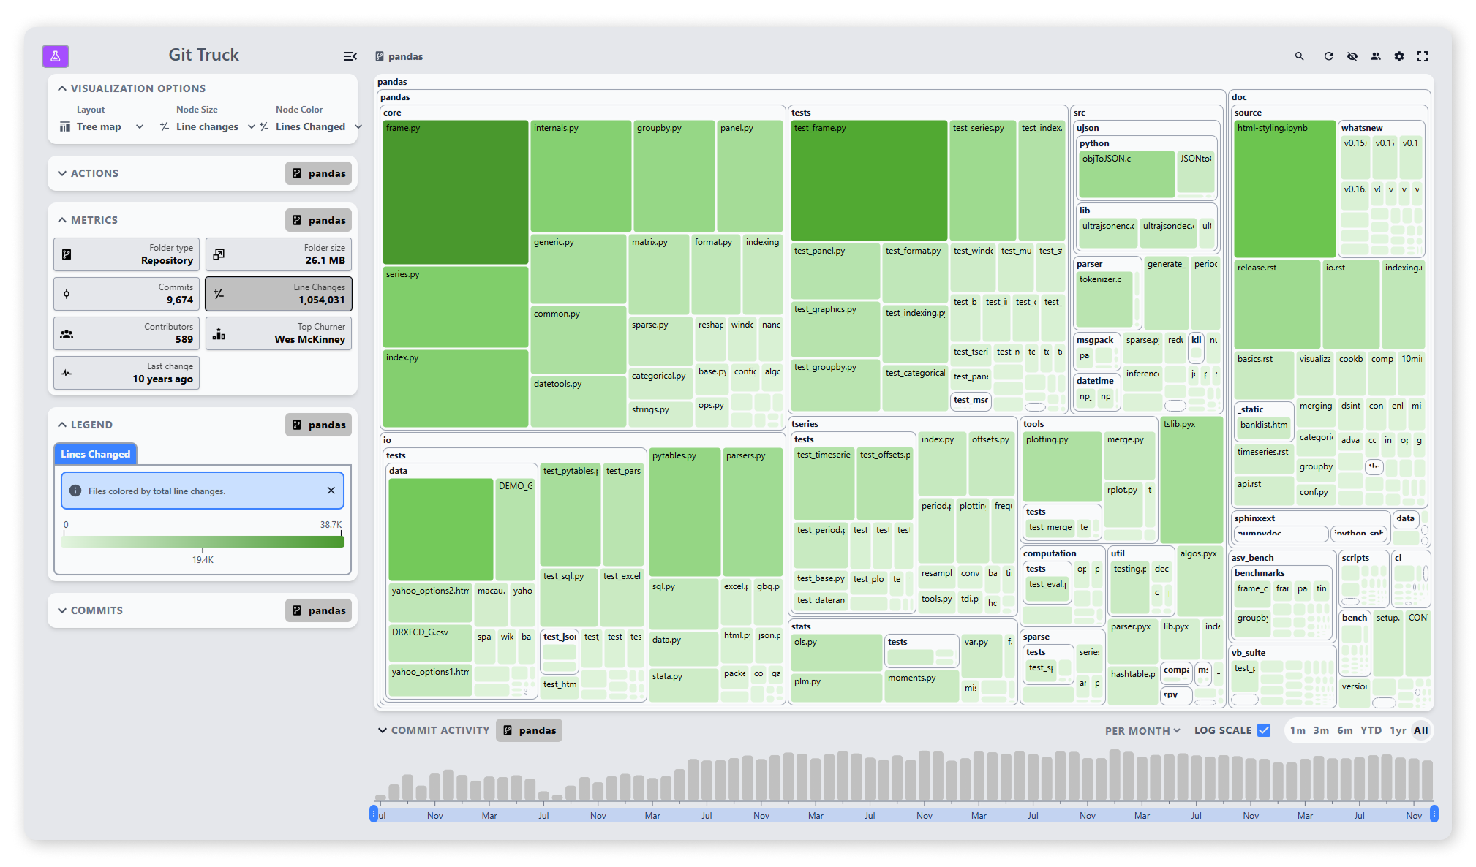
Task: Click the pandas button in Metrics row
Action: [319, 220]
